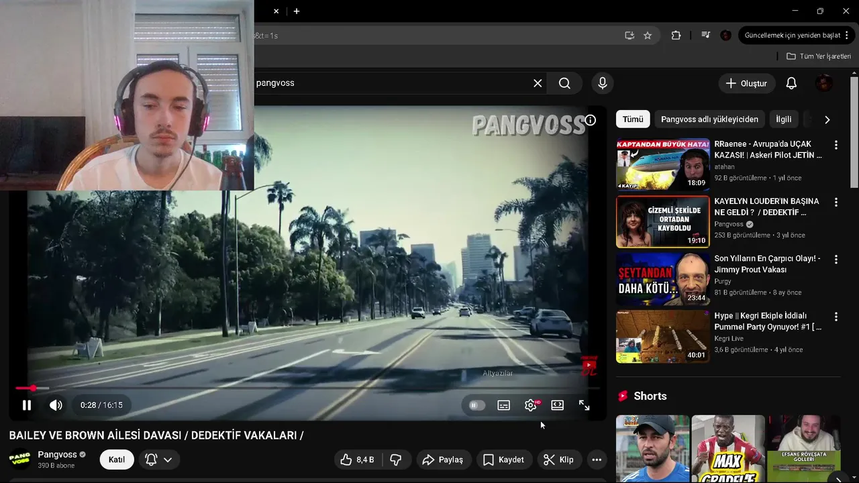Open video settings gear
Viewport: 859px width, 483px height.
[531, 405]
